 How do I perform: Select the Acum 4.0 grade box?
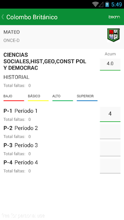tap(110, 64)
